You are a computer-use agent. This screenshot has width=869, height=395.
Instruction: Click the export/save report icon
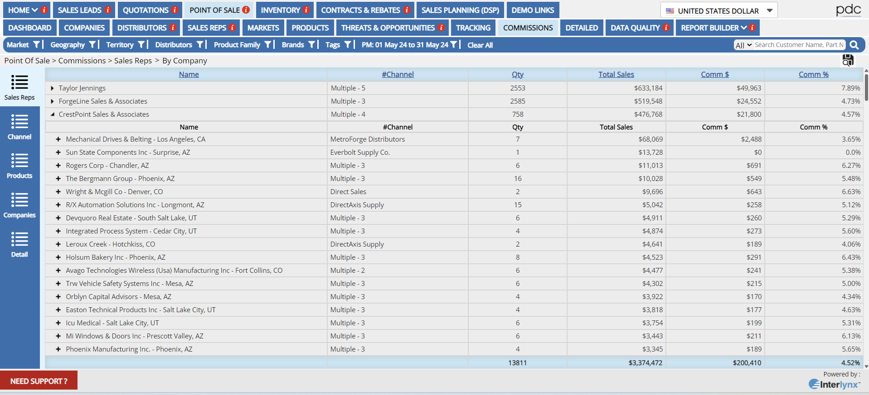[x=848, y=60]
